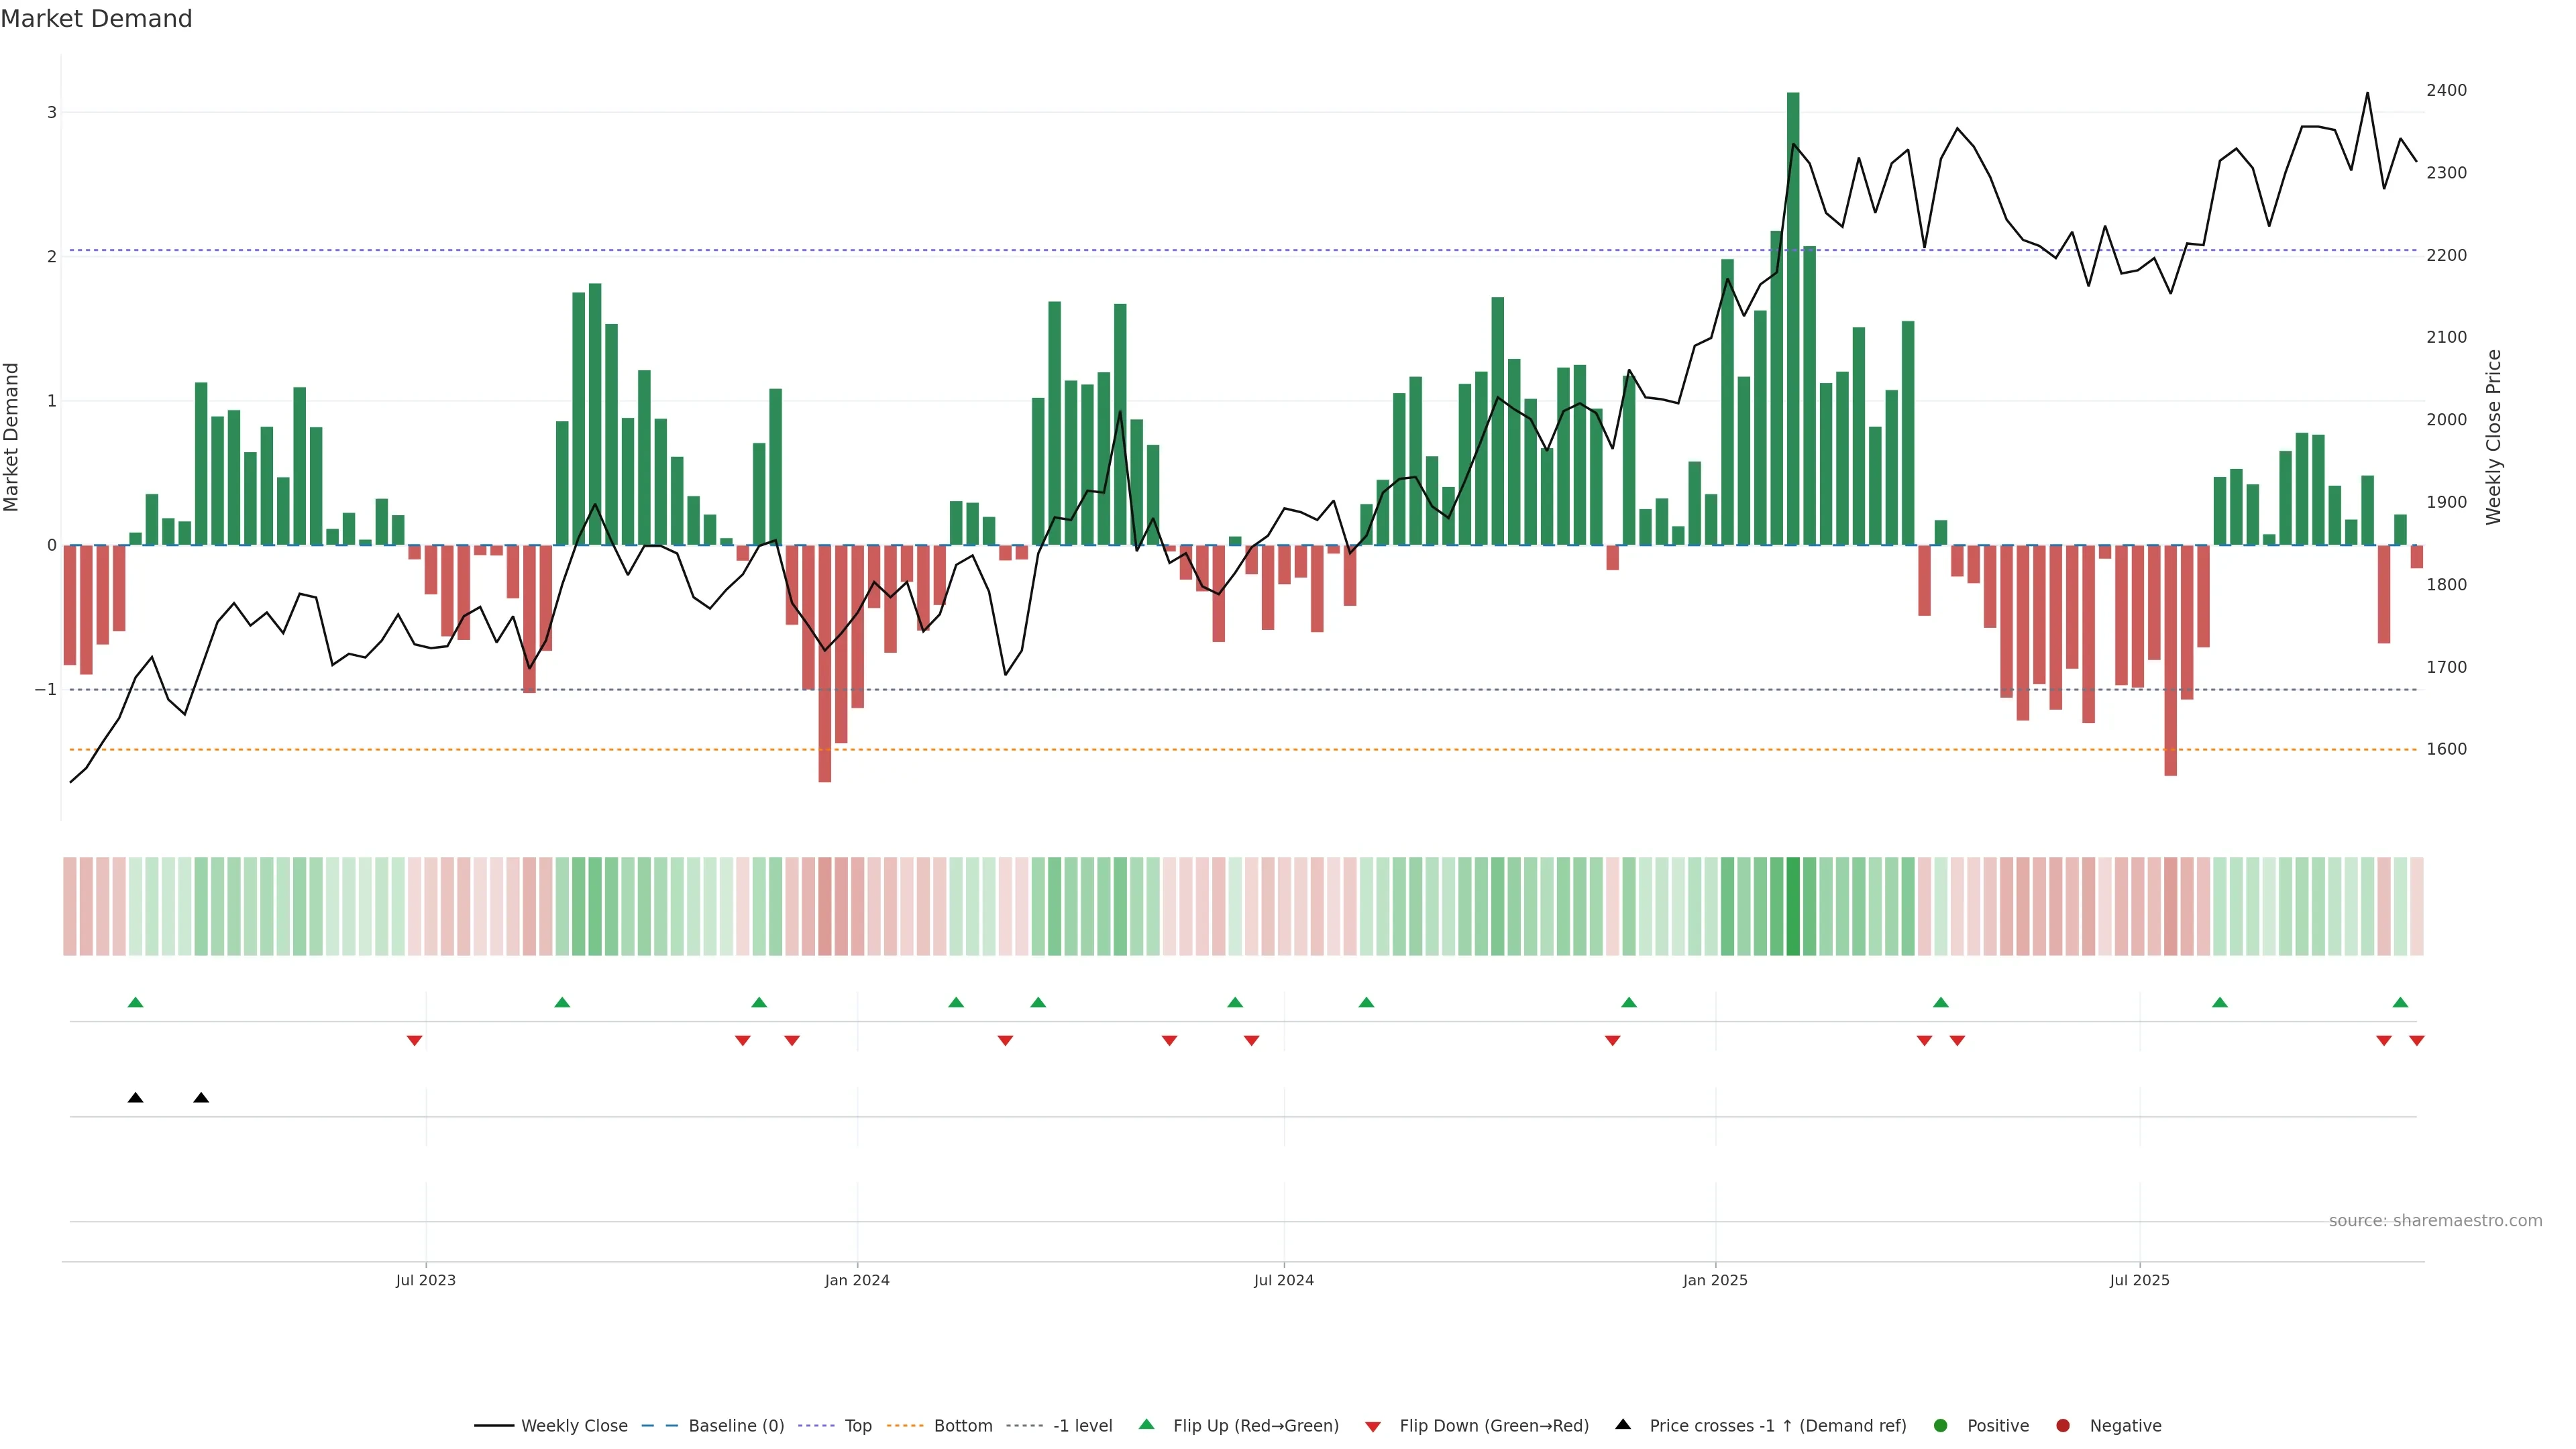The image size is (2576, 1449).
Task: Click the Jan 2025 axis label
Action: (x=1715, y=1281)
